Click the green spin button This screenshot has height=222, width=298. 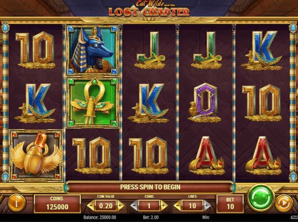(260, 198)
